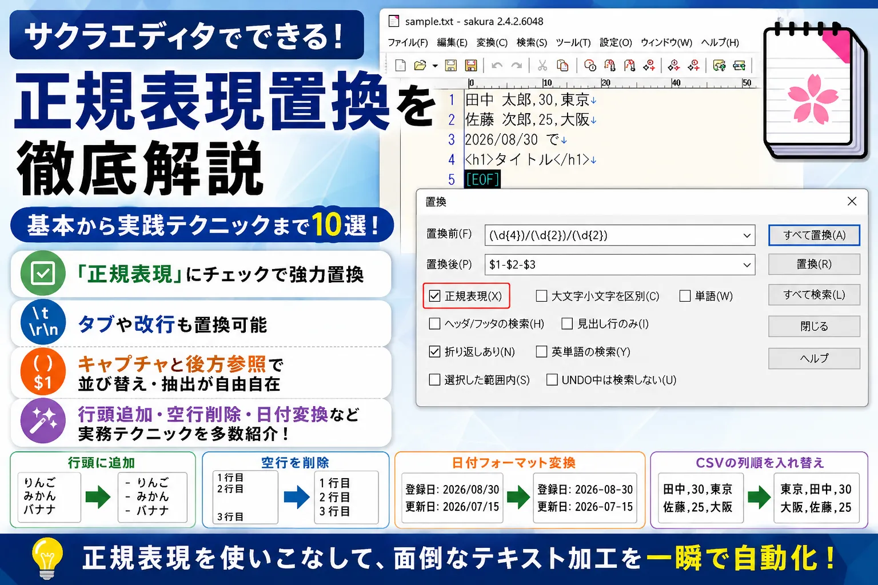Viewport: 878px width, 585px height.
Task: Click the yellow light bulb icon
Action: 47,558
